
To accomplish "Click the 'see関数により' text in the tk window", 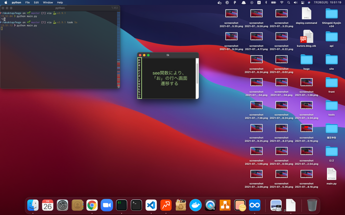I will 168,73.
